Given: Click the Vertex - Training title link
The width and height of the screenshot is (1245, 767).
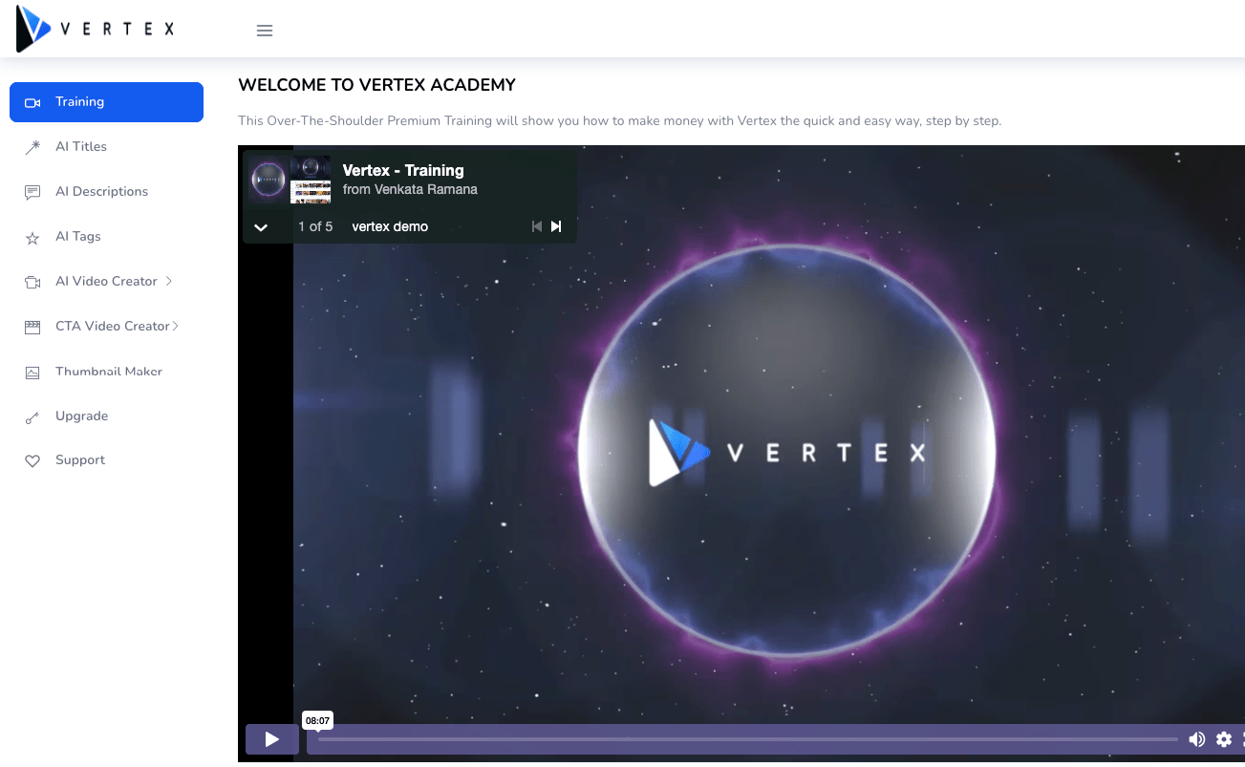Looking at the screenshot, I should (403, 170).
